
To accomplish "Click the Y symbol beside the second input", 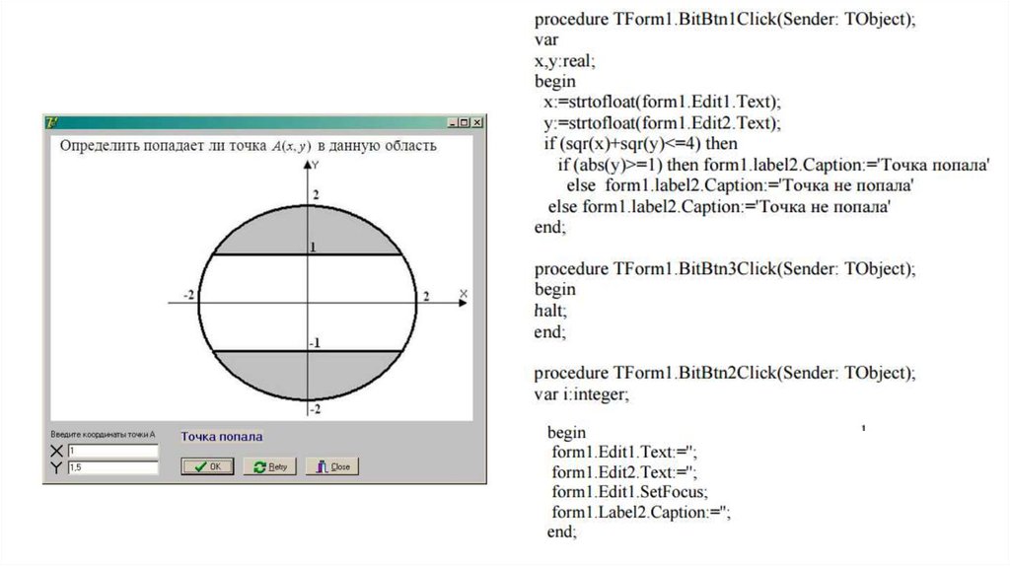I will [57, 467].
